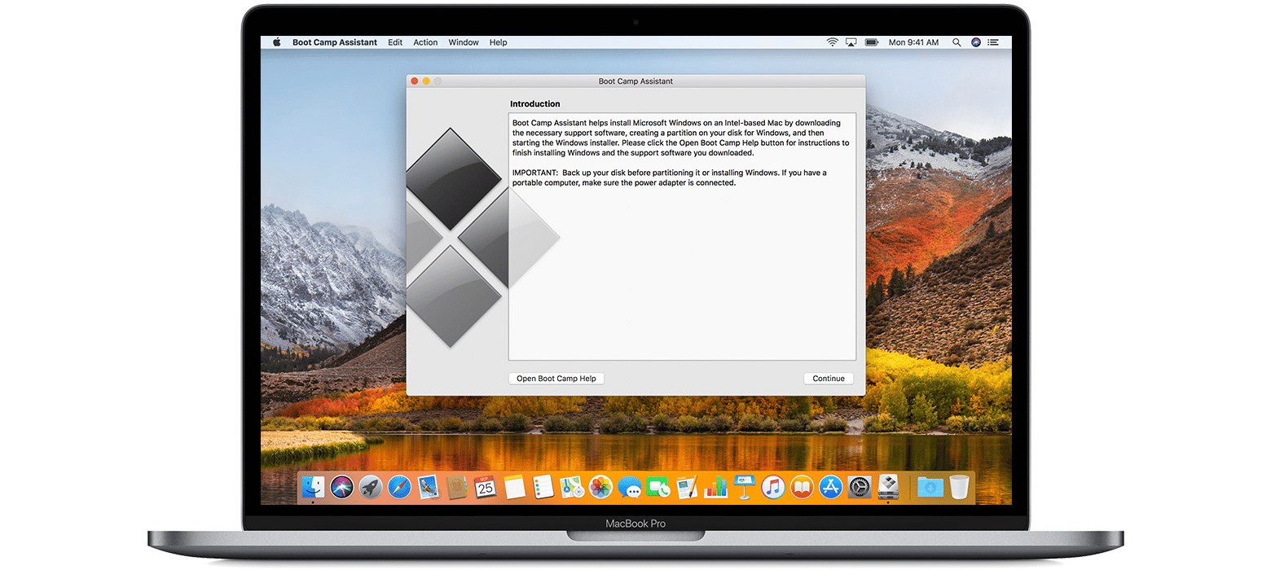Open the App Store dock icon
The height and width of the screenshot is (570, 1271).
point(830,487)
